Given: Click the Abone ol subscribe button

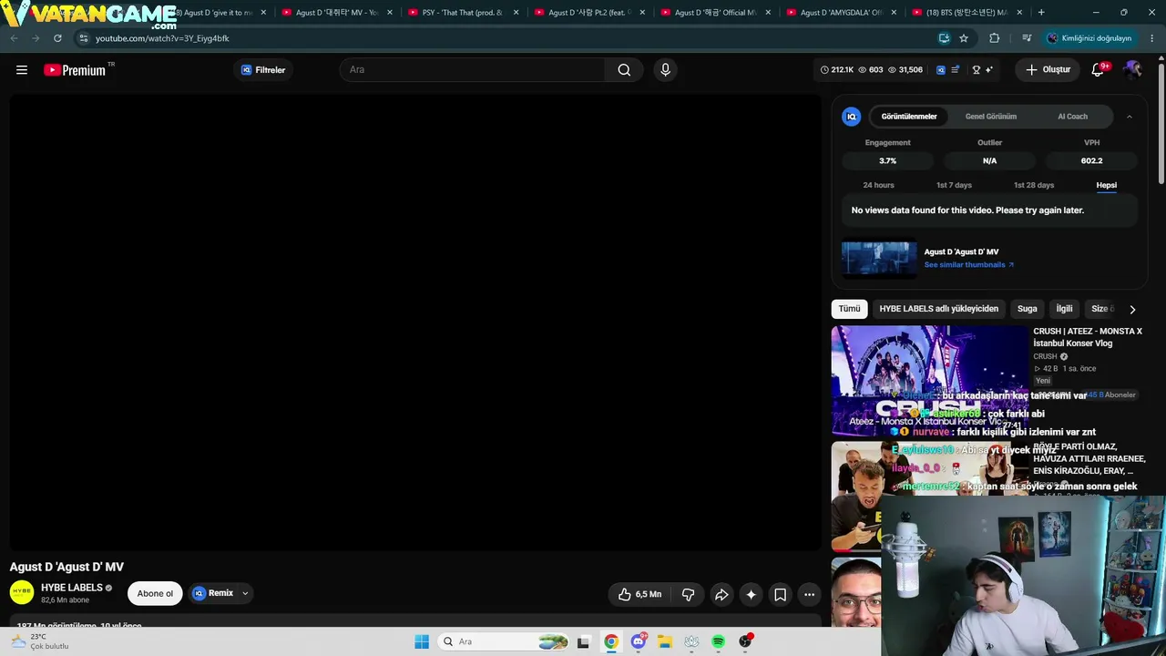Looking at the screenshot, I should 155,593.
